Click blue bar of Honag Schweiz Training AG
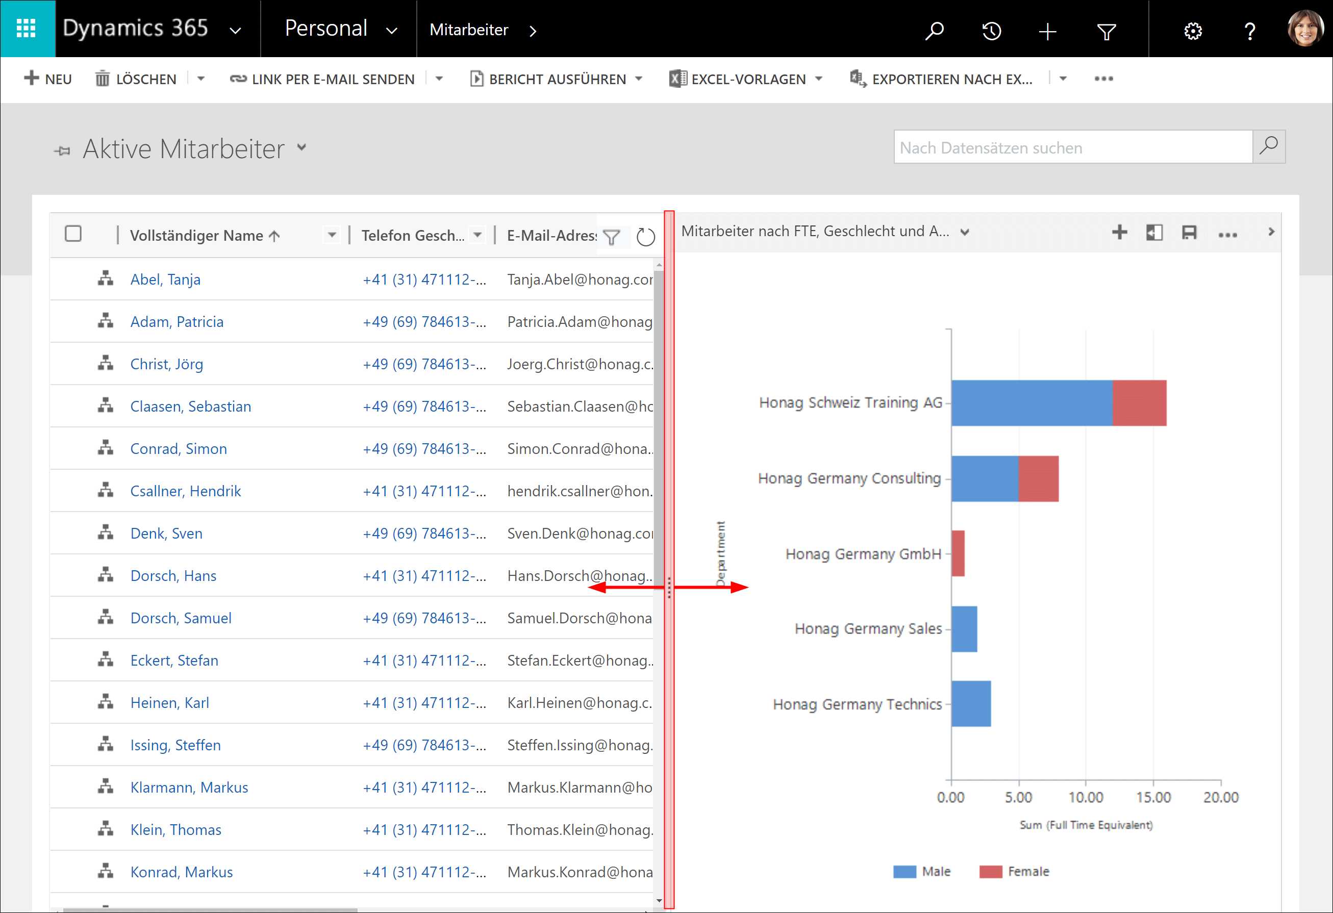 [x=1032, y=403]
